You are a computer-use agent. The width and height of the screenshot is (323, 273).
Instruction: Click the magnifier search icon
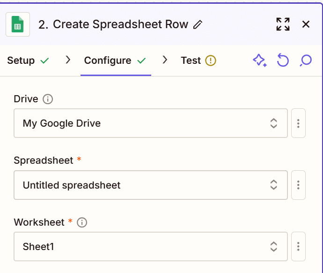306,61
